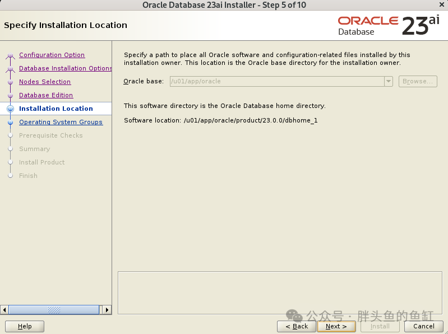Cancel the Oracle installer

(424, 326)
